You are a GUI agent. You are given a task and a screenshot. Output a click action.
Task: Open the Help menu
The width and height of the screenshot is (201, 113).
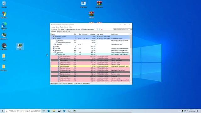click(x=70, y=27)
